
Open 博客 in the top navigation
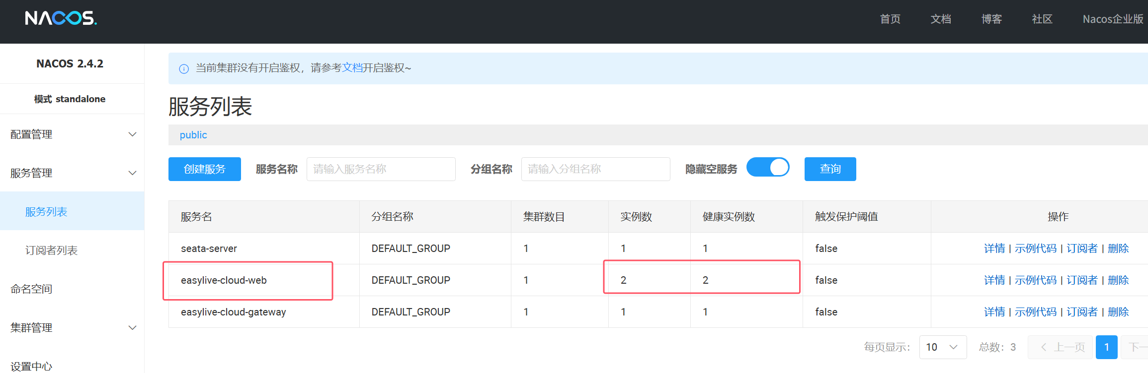point(991,19)
